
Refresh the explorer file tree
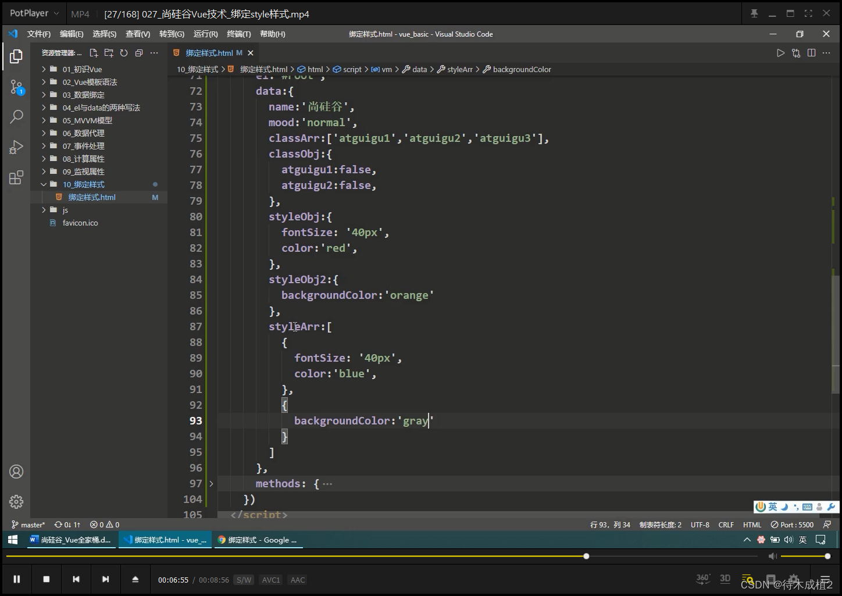124,53
